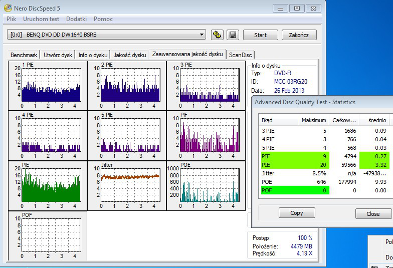This screenshot has width=393, height=268.
Task: Switch to the Info o dysku tab
Action: pos(93,55)
